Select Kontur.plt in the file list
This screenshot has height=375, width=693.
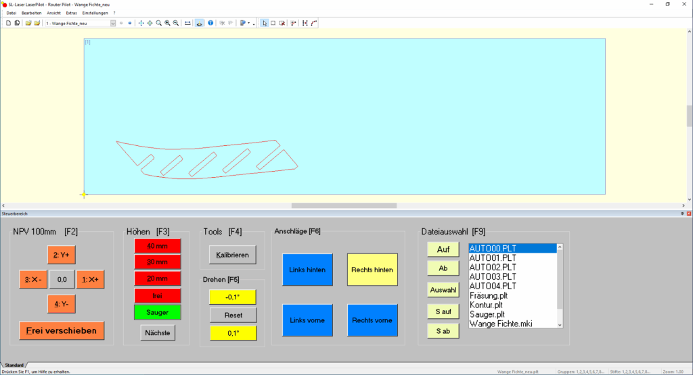point(485,305)
